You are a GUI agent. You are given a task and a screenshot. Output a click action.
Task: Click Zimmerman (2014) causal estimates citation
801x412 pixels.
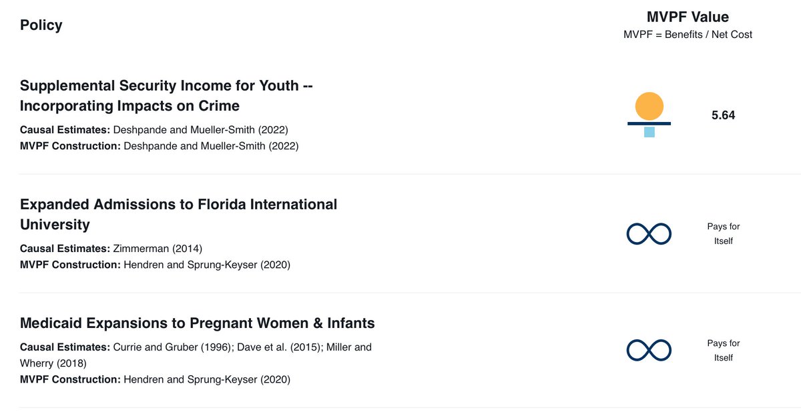point(158,249)
